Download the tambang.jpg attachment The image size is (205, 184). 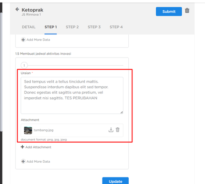[111, 130]
